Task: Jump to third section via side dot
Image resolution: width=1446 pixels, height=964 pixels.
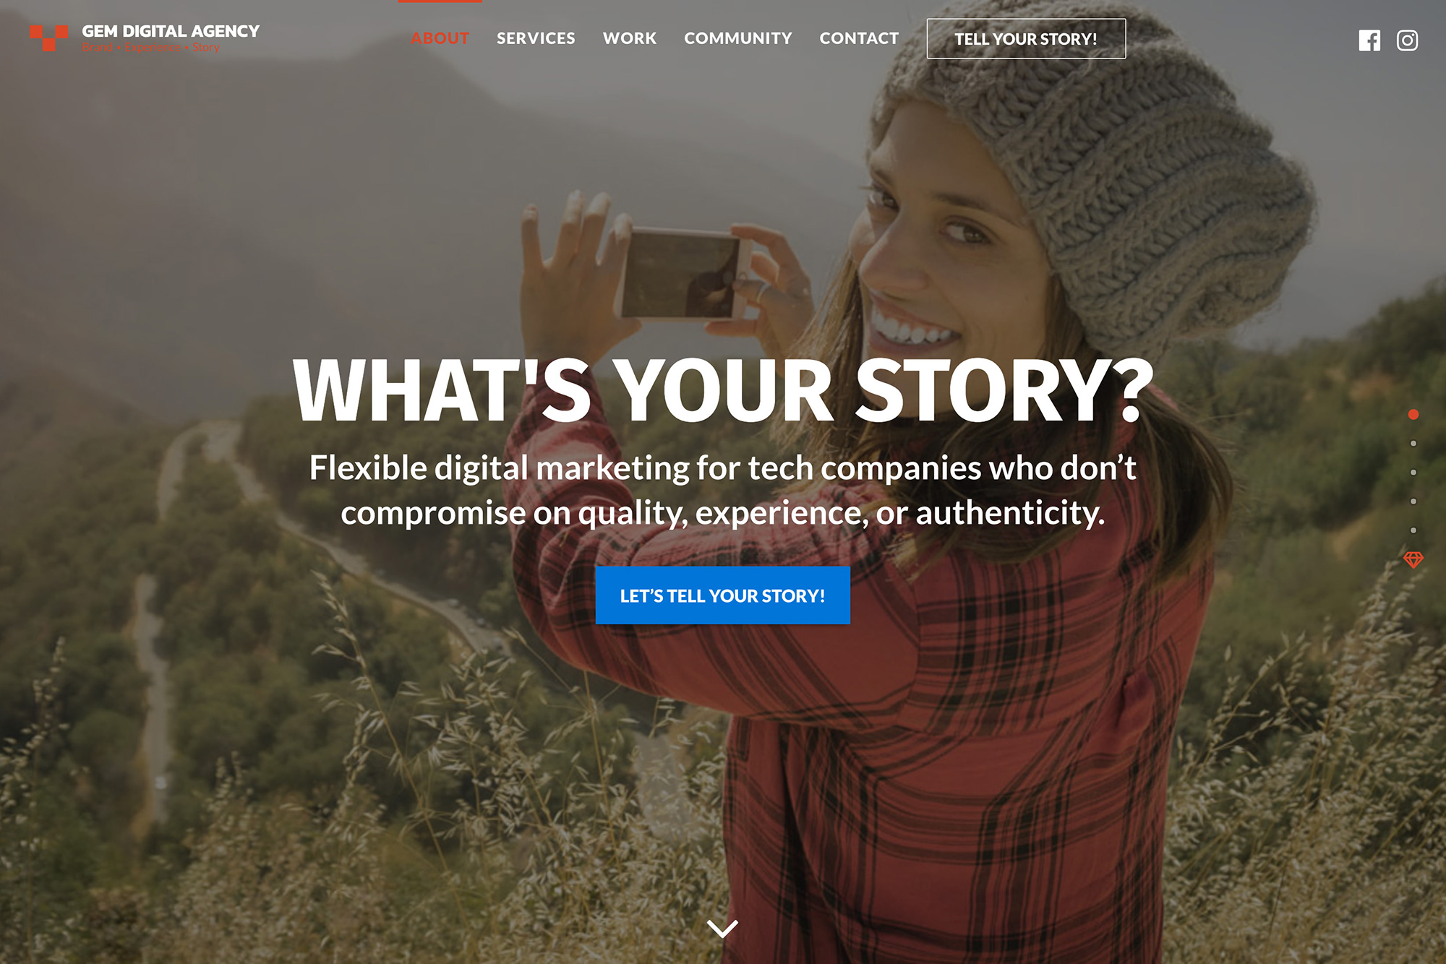Action: 1413,473
